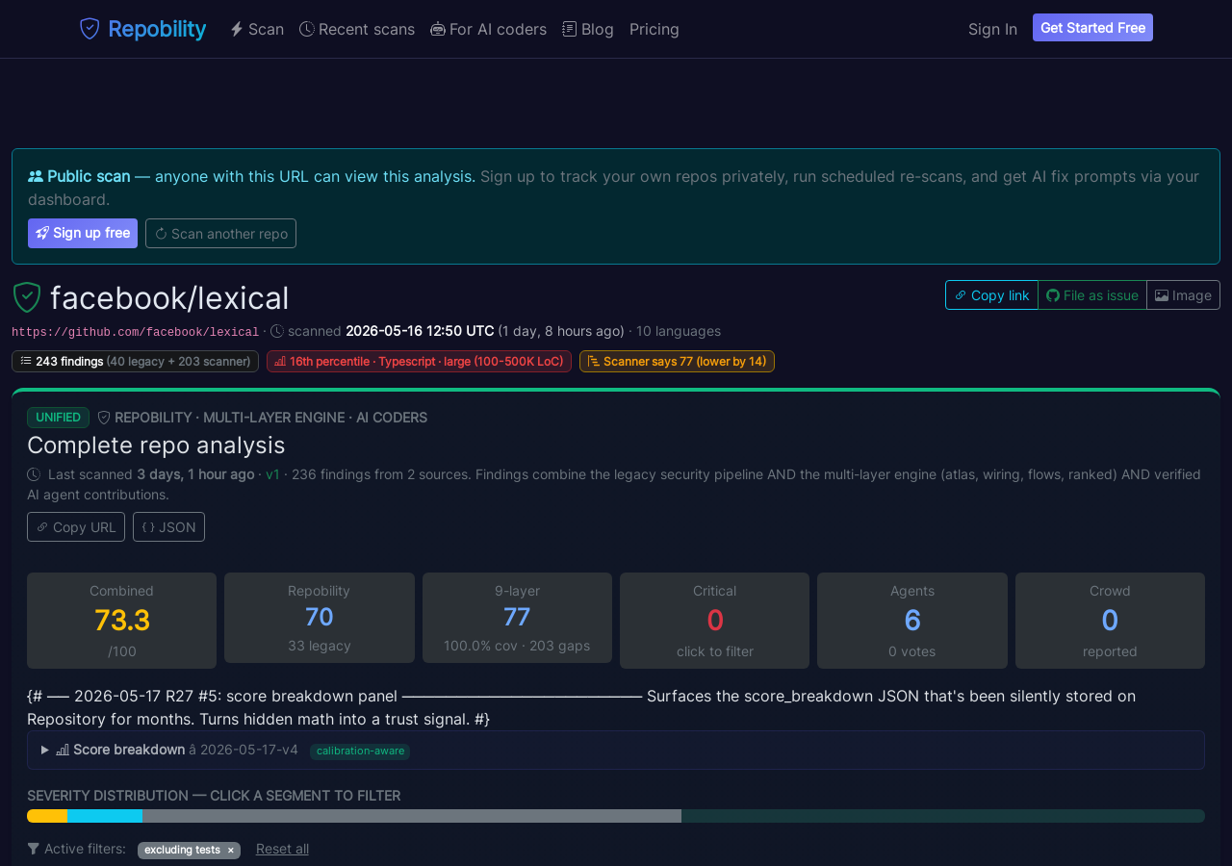
Task: Click the Sign up free button
Action: (83, 233)
